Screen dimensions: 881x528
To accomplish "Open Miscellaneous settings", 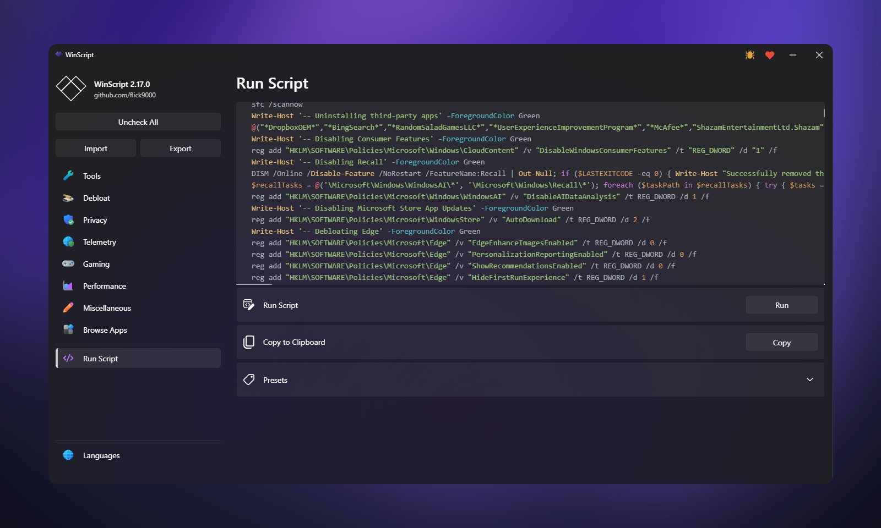I will pyautogui.click(x=138, y=308).
